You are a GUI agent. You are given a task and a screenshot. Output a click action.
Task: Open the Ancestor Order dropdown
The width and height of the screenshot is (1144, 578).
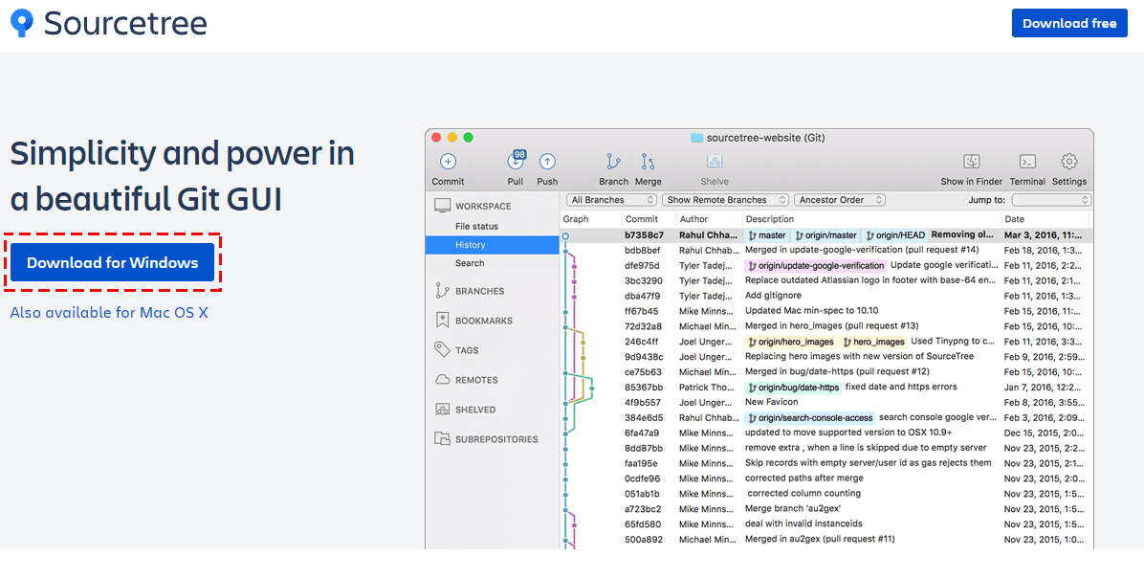coord(840,200)
